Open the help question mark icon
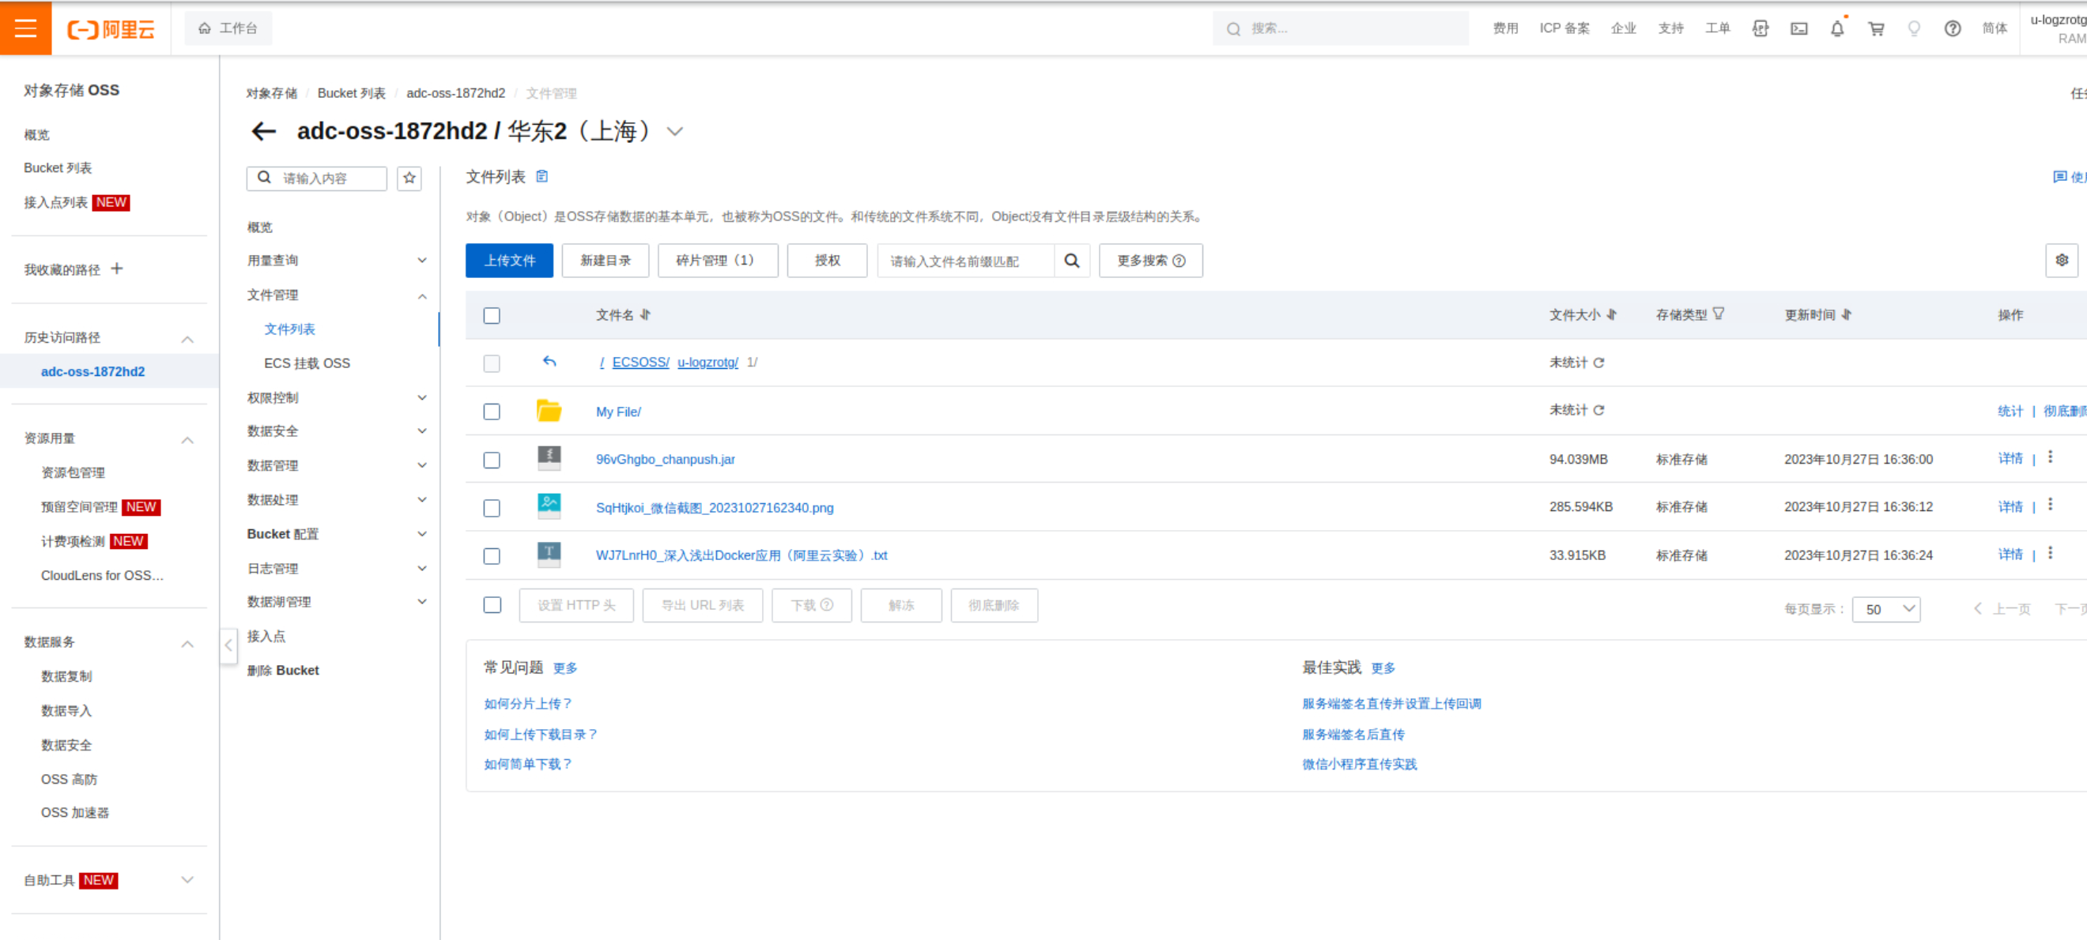Screen dimensions: 2087x940 tap(1953, 29)
